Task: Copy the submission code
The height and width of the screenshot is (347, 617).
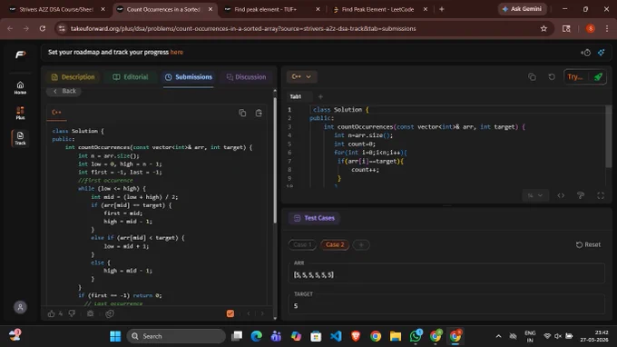Action: point(242,113)
